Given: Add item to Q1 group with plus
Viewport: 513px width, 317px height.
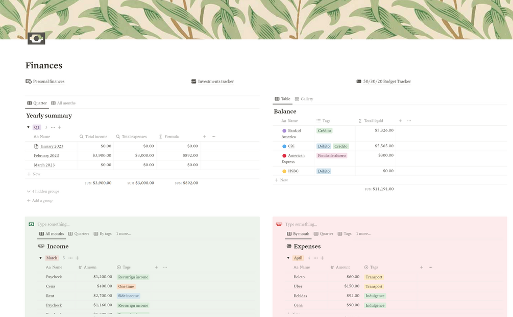Looking at the screenshot, I should (60, 127).
